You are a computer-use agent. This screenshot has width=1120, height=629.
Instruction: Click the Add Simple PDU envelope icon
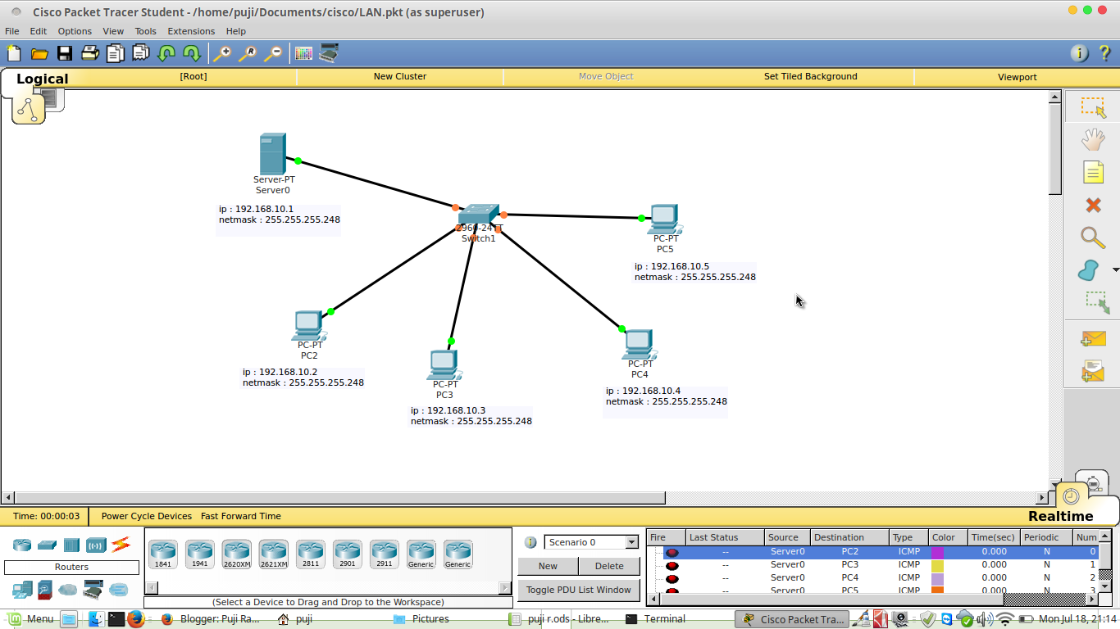[x=1092, y=338]
